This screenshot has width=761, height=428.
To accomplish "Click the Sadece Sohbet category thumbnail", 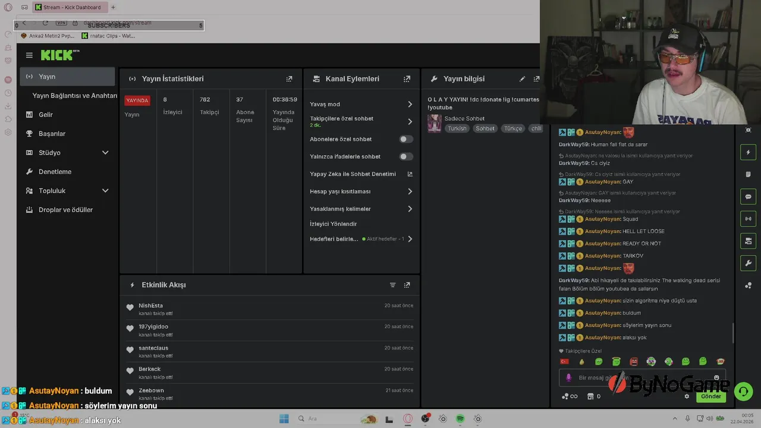I will [x=435, y=123].
